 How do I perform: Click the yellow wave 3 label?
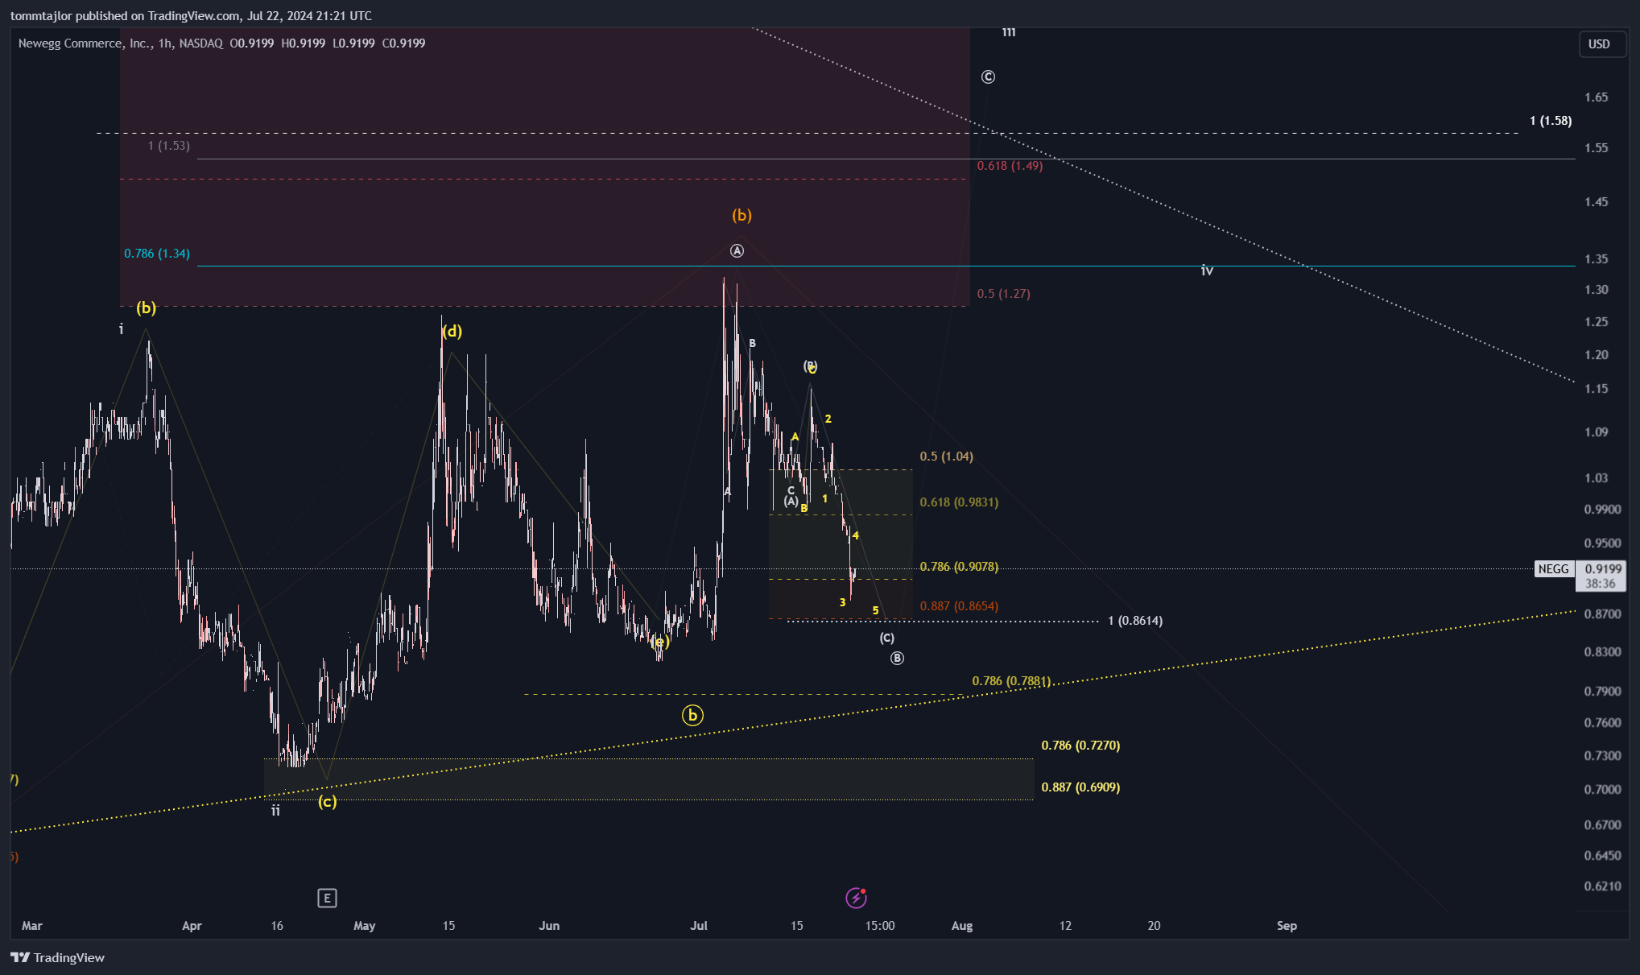click(843, 602)
